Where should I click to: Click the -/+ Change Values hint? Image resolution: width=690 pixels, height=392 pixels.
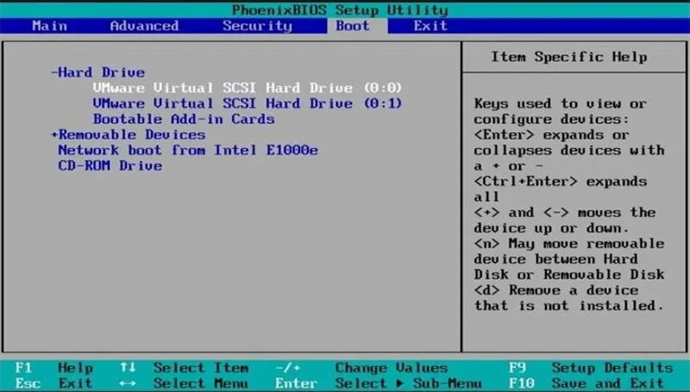pyautogui.click(x=361, y=368)
